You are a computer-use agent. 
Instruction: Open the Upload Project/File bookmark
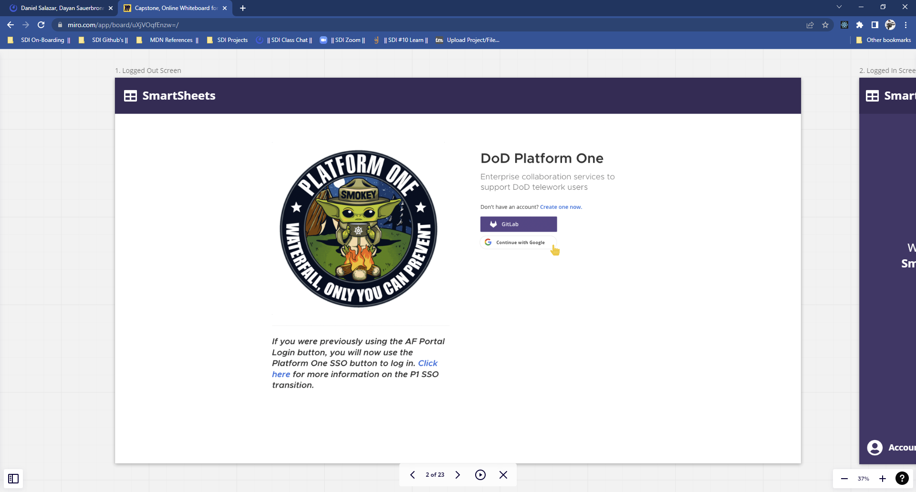[468, 40]
